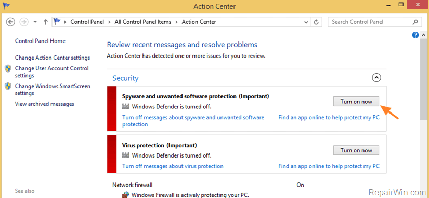Screen dimensions: 429x198
Task: Click the Forward navigation arrow
Action: 24,22
